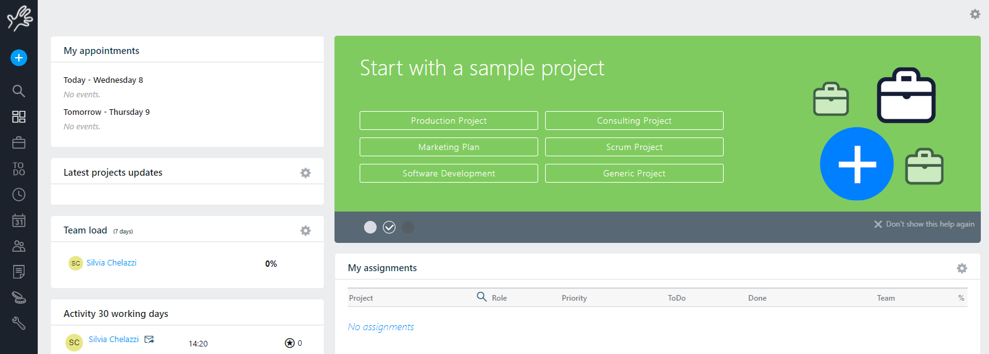Open the TO DO section in sidebar
This screenshot has height=354, width=989.
pos(19,169)
